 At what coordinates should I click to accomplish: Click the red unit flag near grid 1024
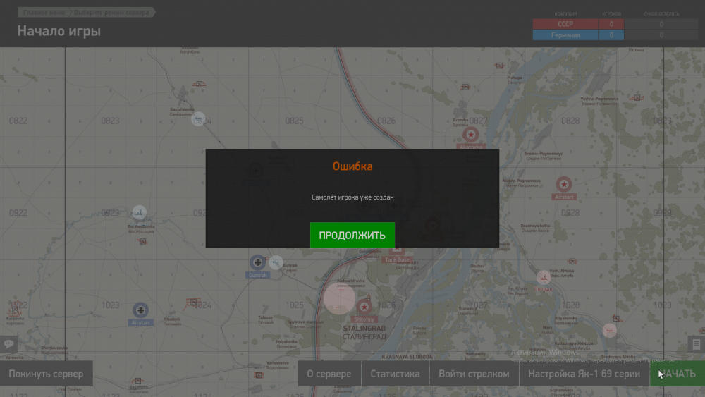[x=193, y=302]
